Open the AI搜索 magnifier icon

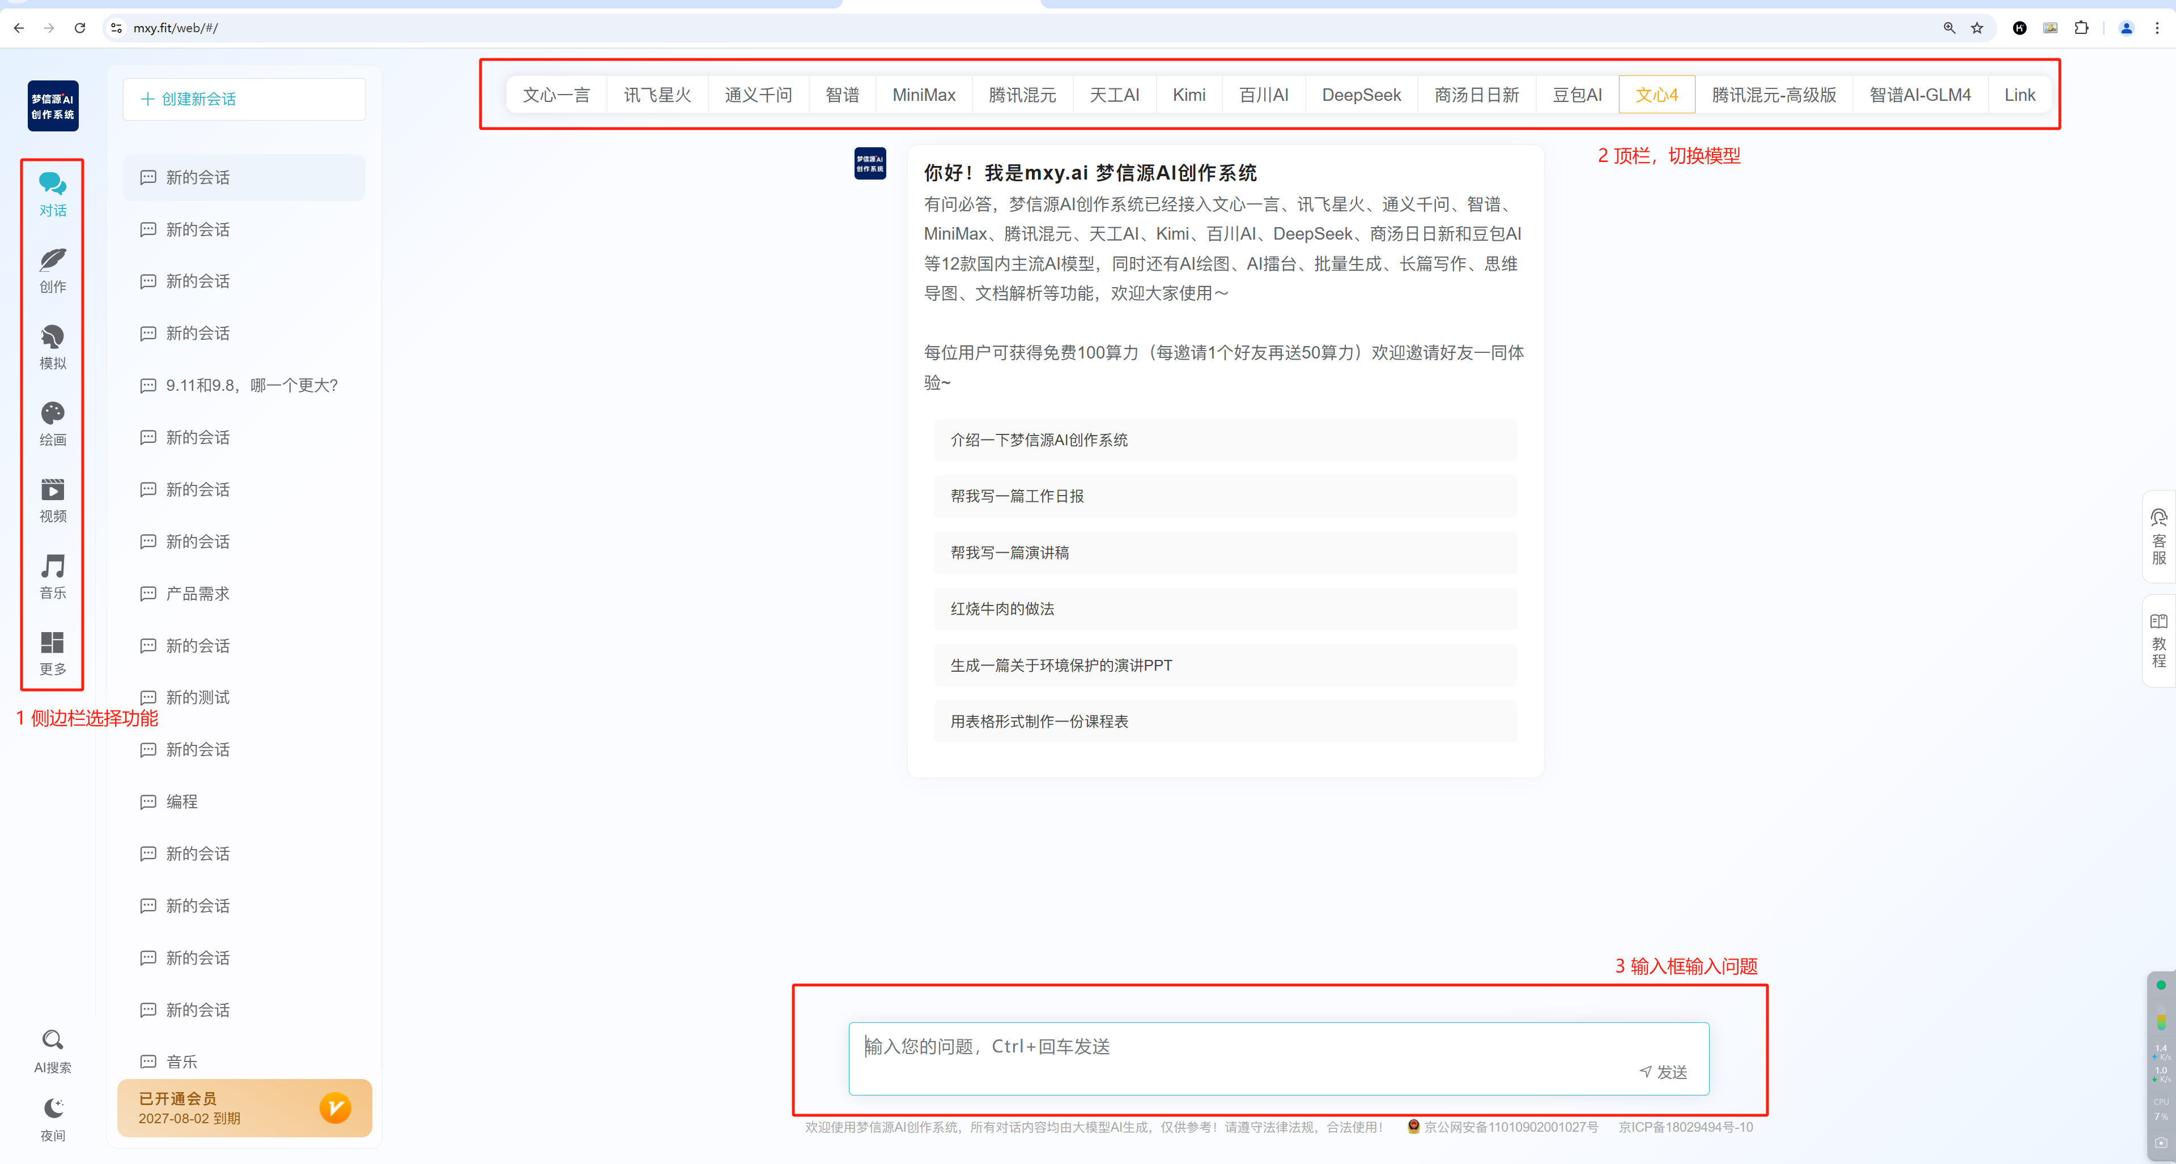[x=52, y=1040]
